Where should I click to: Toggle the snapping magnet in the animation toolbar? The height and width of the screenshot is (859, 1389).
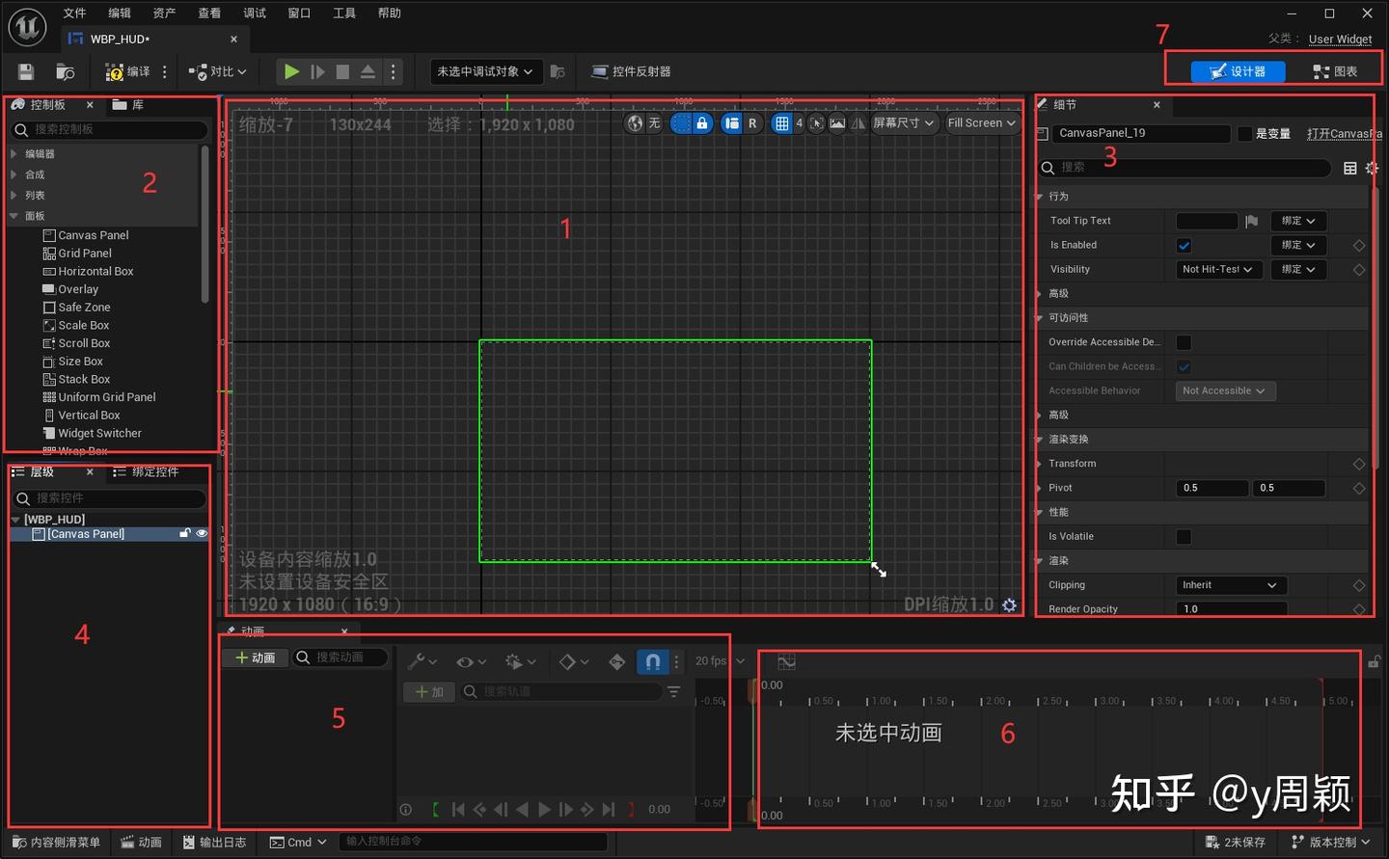click(x=652, y=662)
